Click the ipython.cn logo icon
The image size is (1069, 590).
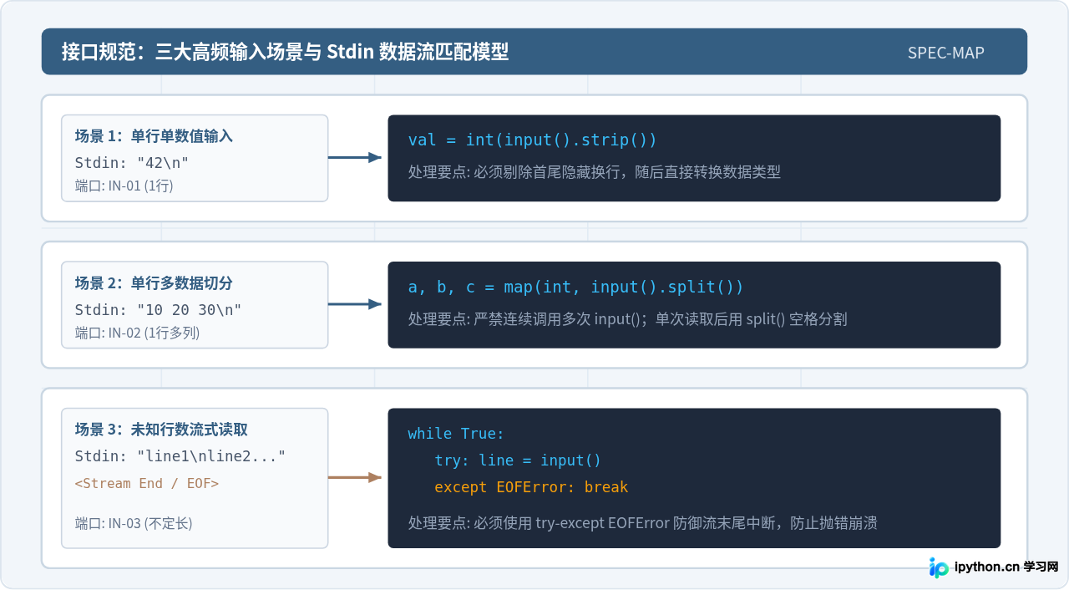pyautogui.click(x=939, y=567)
